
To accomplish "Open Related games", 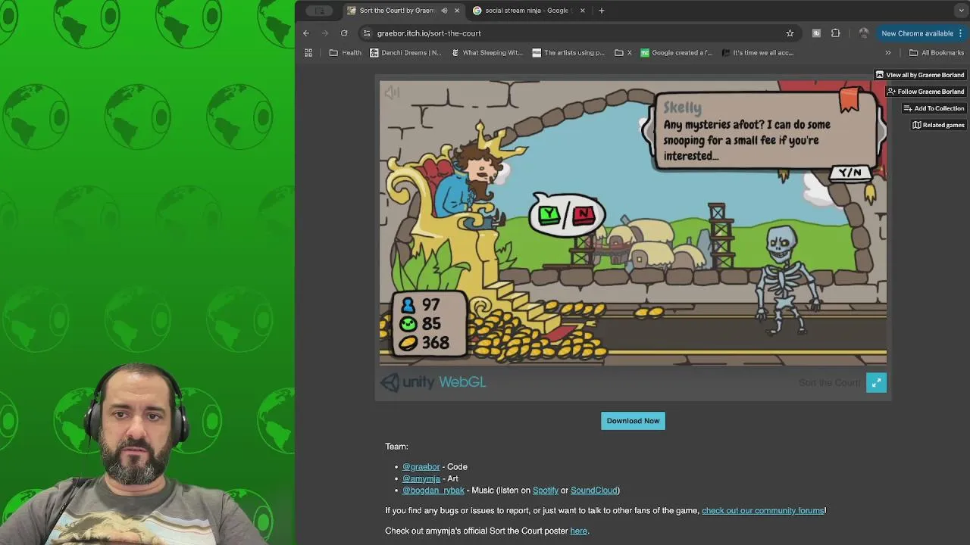I will [938, 125].
